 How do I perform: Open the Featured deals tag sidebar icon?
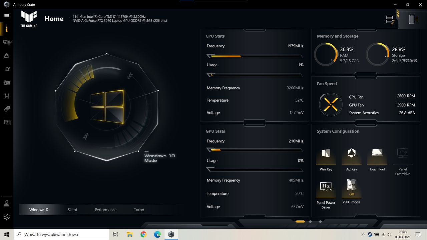6,109
